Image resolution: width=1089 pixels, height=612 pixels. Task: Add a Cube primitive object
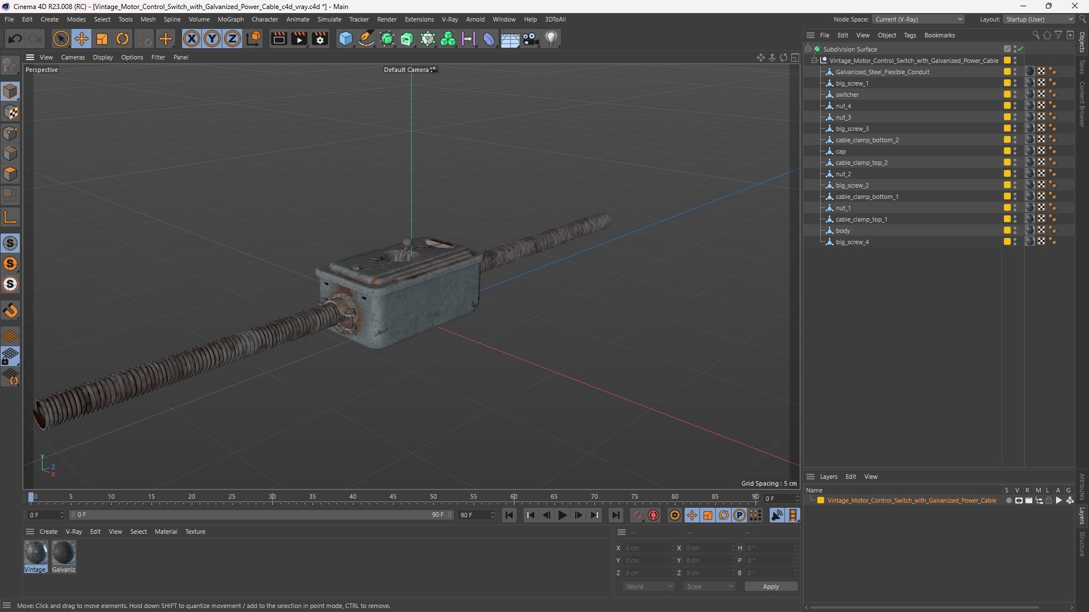(345, 39)
